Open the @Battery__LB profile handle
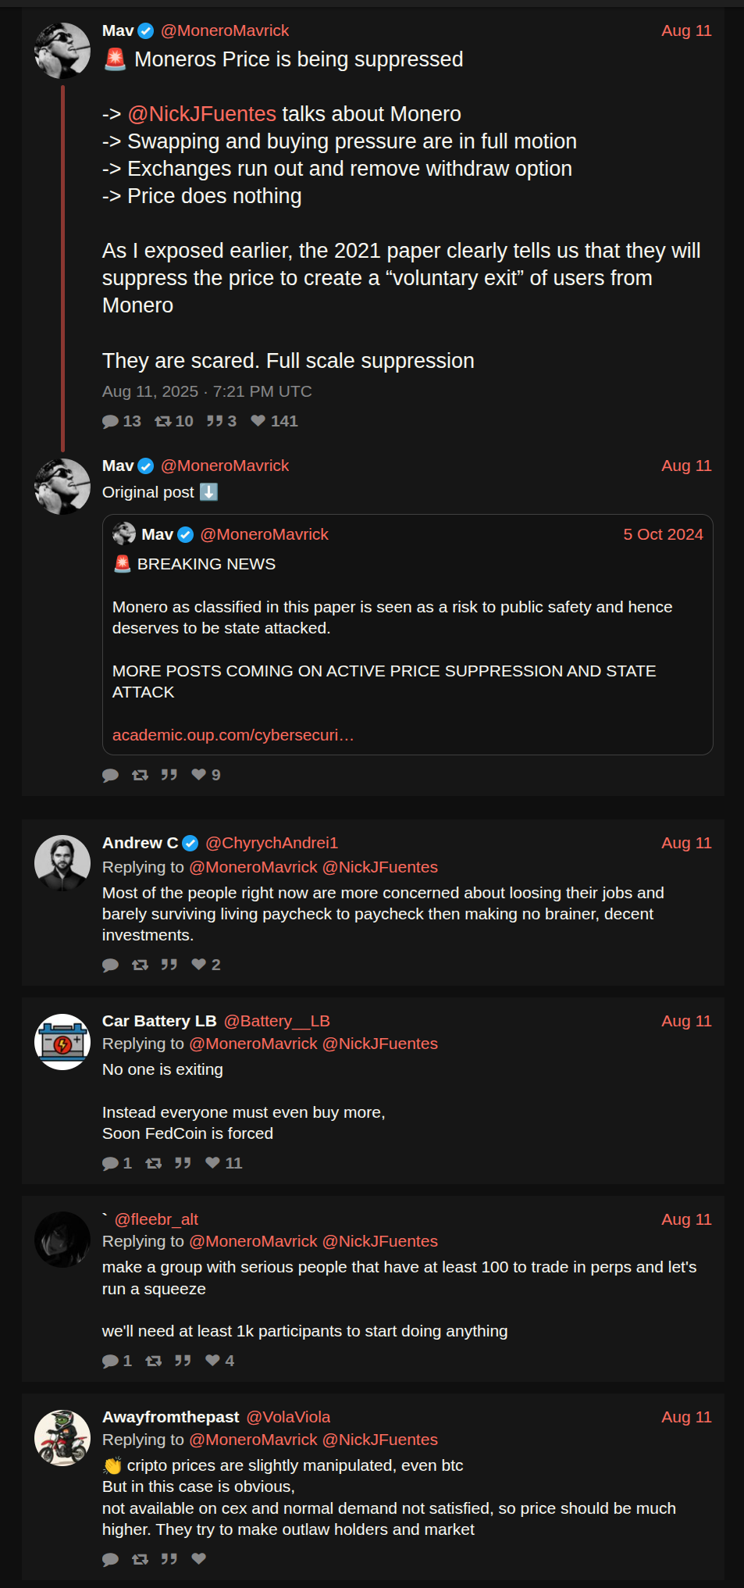This screenshot has width=744, height=1588. 276,1021
